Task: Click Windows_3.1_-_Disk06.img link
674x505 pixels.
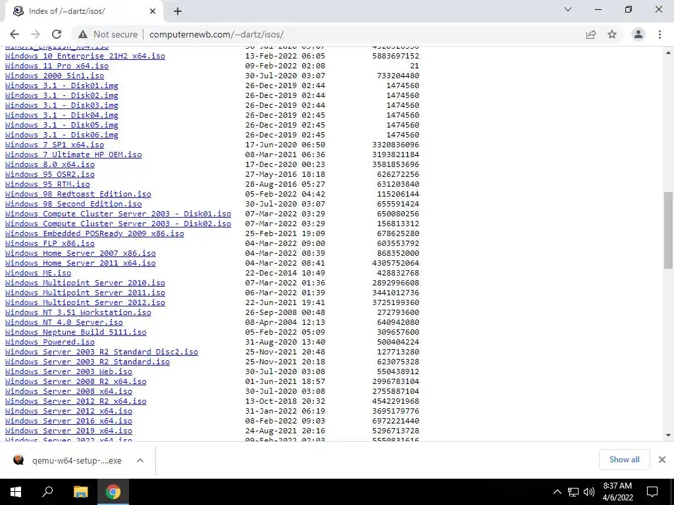Action: pyautogui.click(x=61, y=135)
